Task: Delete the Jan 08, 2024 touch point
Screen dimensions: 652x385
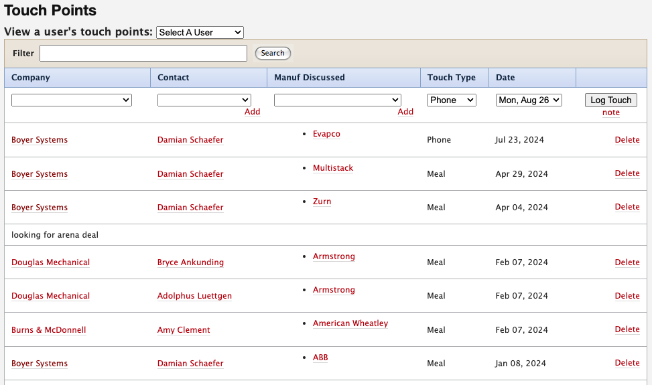Action: (x=627, y=363)
